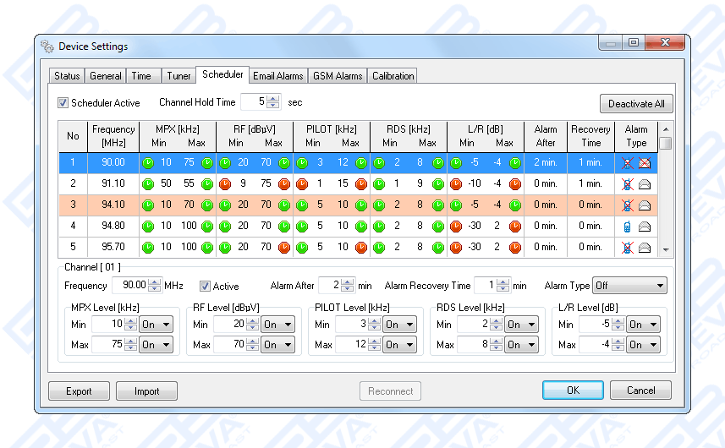Click green MPX Min indicator in row 4
The width and height of the screenshot is (725, 448).
(x=148, y=226)
